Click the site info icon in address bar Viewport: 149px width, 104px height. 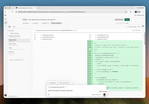(16, 12)
